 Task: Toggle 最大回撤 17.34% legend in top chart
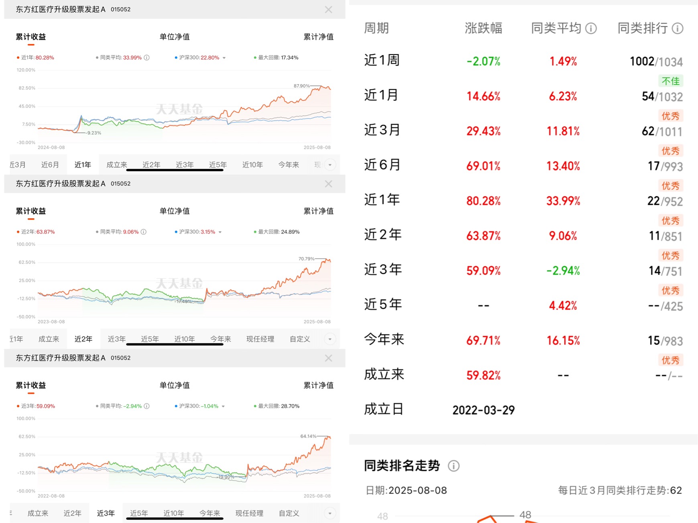276,58
